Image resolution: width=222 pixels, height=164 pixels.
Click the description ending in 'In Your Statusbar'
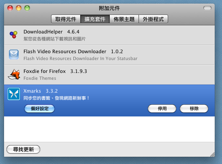(81, 58)
